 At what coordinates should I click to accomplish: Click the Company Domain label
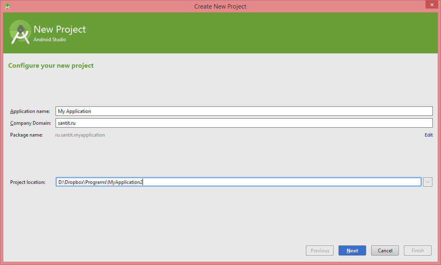click(30, 123)
